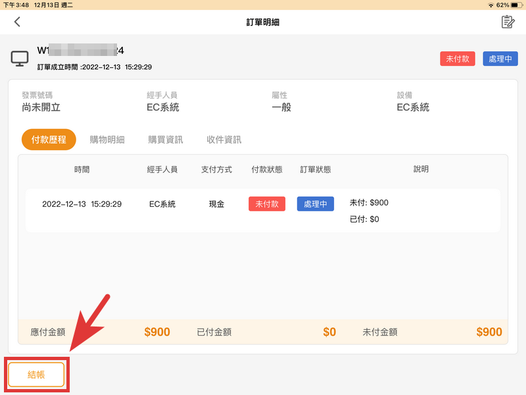Select the 未付款 badge in the payment row

(x=266, y=203)
